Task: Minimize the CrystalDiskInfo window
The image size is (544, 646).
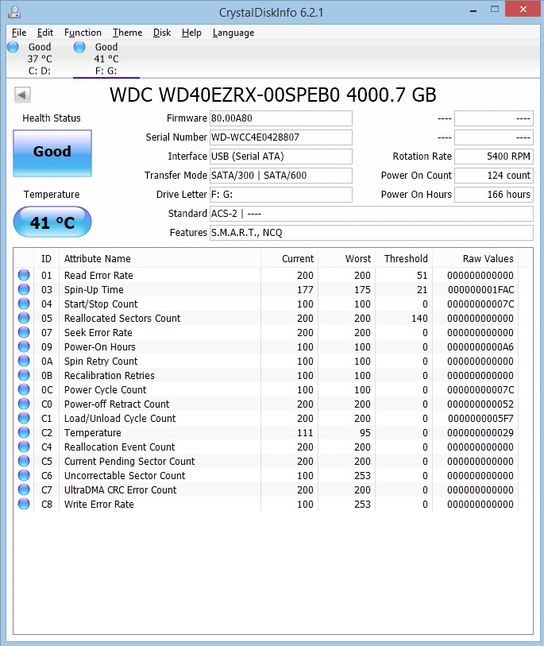Action: [473, 10]
